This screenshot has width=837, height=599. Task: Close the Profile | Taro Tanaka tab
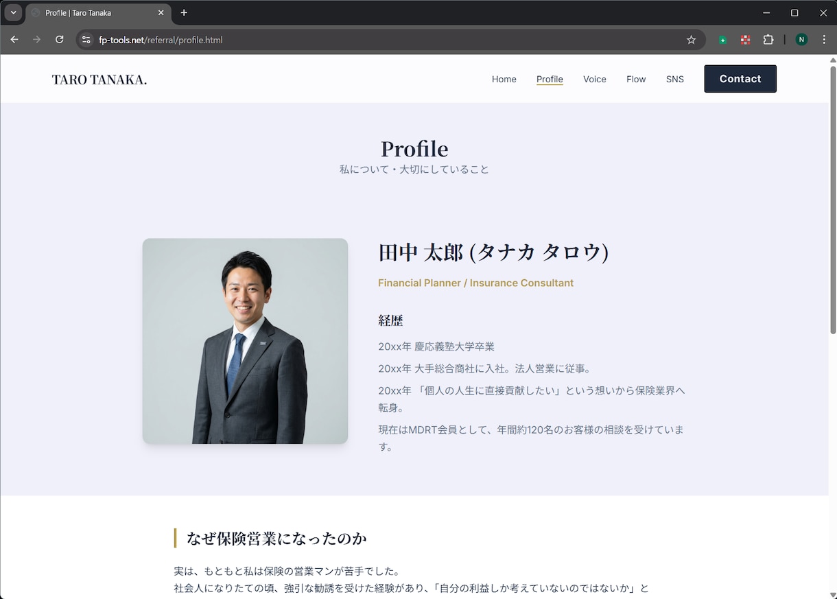[161, 12]
